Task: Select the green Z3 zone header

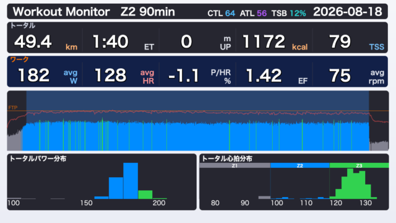Action: coord(359,165)
